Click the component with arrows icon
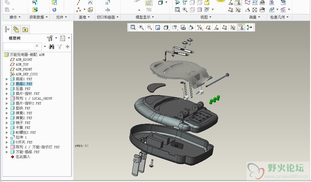Screen dimensions: 311x182 [x=191, y=27]
